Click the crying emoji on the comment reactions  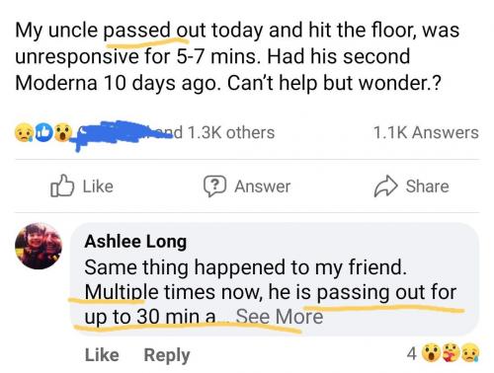click(471, 353)
